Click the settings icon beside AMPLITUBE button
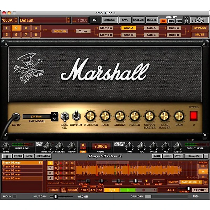This screenshot has height=210, width=210. point(206,182)
